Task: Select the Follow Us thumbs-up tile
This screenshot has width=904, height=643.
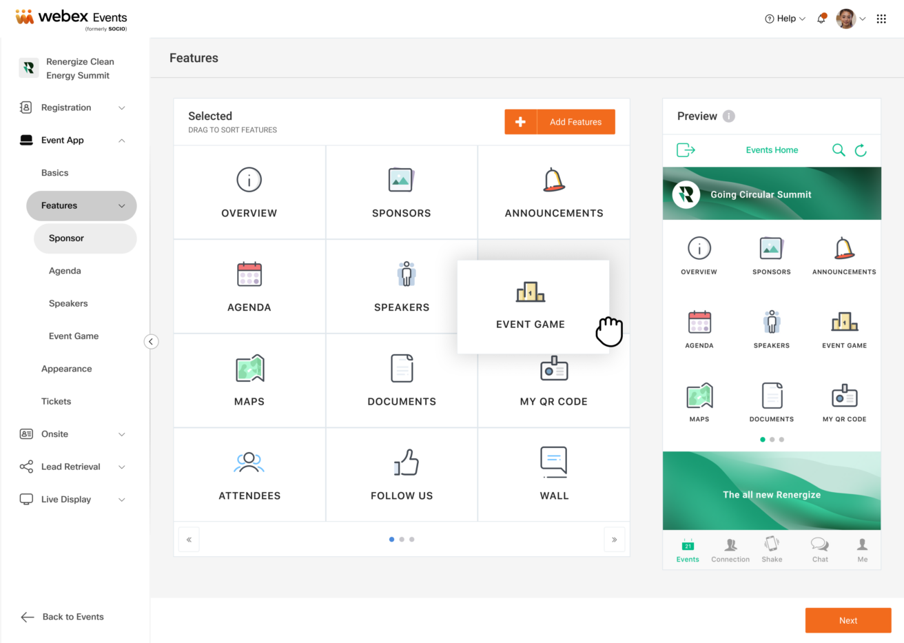Action: (402, 475)
